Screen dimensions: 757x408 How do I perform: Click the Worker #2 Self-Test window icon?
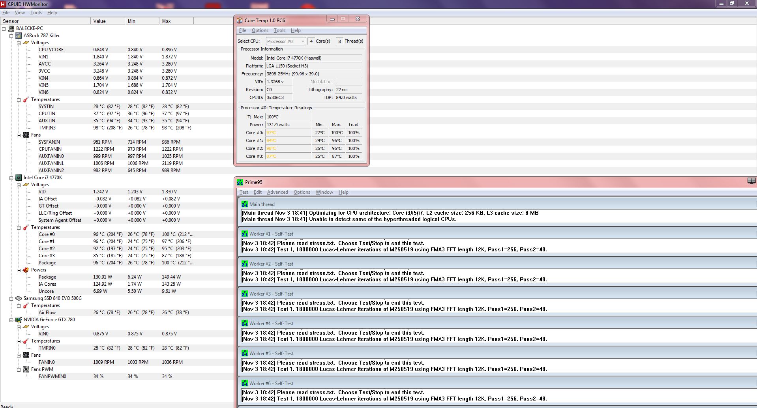click(245, 264)
